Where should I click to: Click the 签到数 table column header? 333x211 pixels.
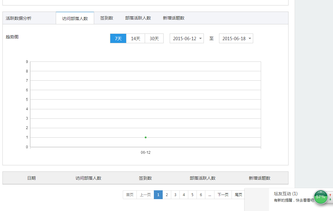point(145,178)
